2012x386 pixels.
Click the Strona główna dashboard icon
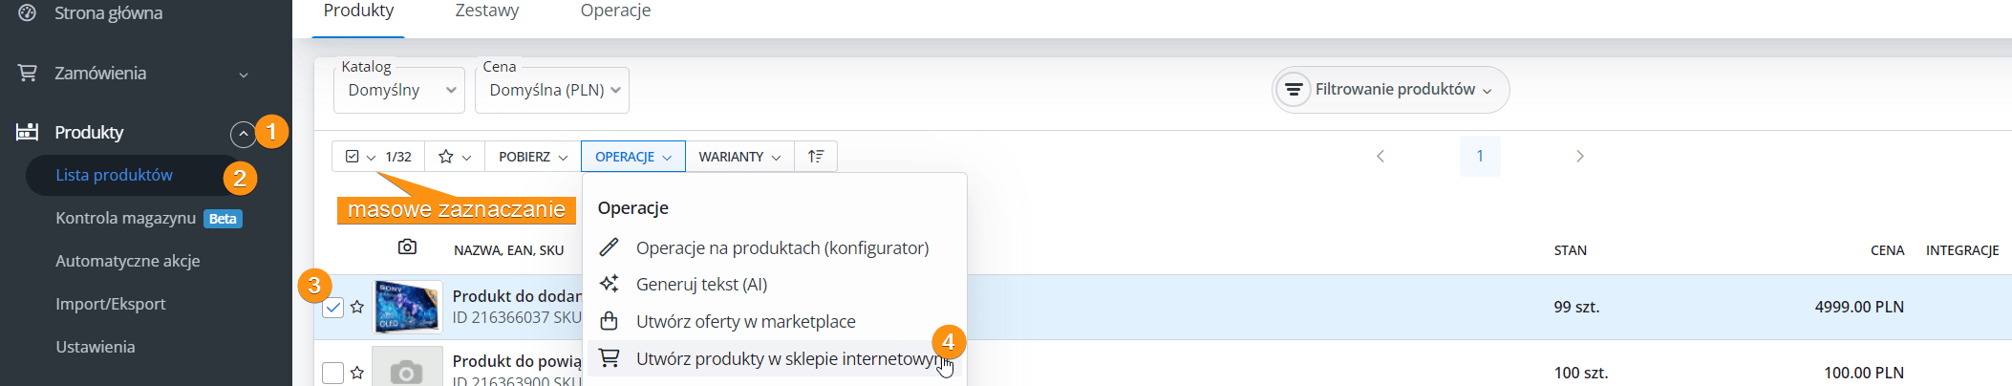pos(28,12)
